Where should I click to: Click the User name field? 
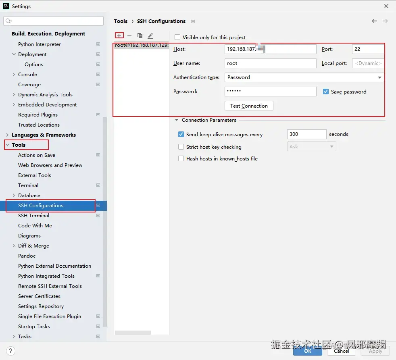tap(270, 63)
